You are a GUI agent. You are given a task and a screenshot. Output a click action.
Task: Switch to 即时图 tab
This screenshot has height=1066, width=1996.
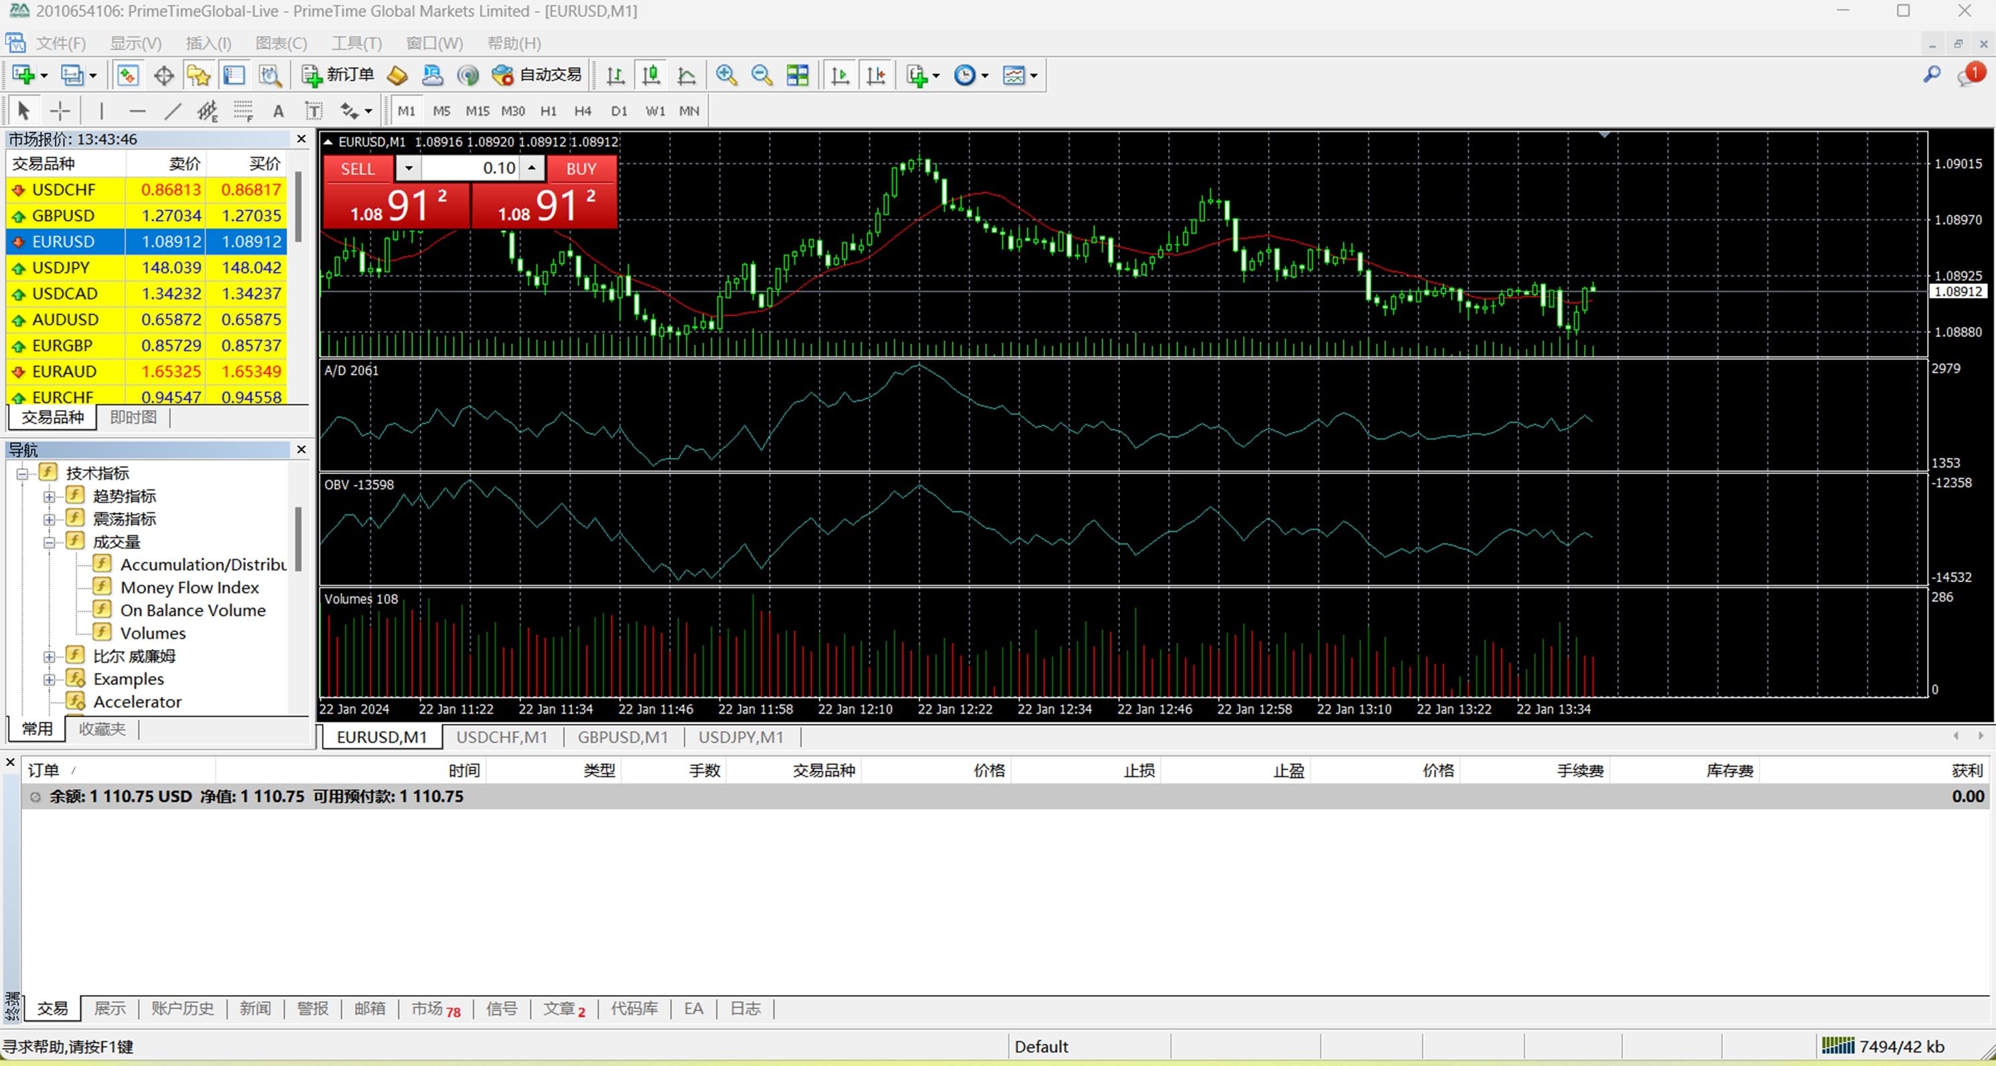coord(133,418)
